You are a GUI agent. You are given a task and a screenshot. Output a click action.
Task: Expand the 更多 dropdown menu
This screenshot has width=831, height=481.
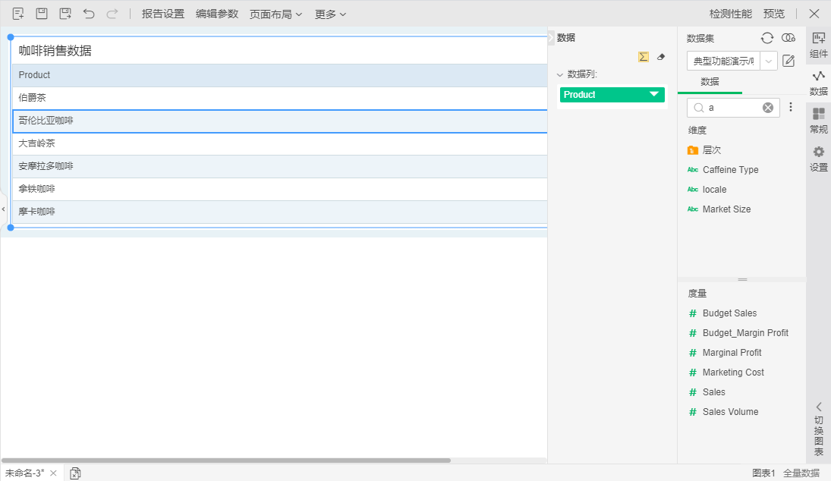coord(330,14)
